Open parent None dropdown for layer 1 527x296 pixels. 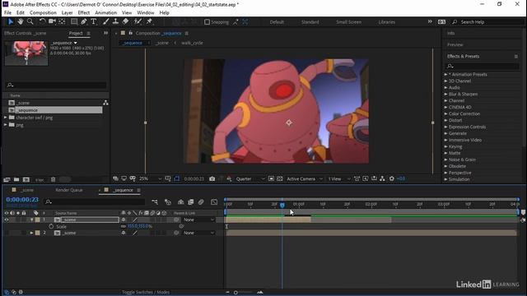198,220
